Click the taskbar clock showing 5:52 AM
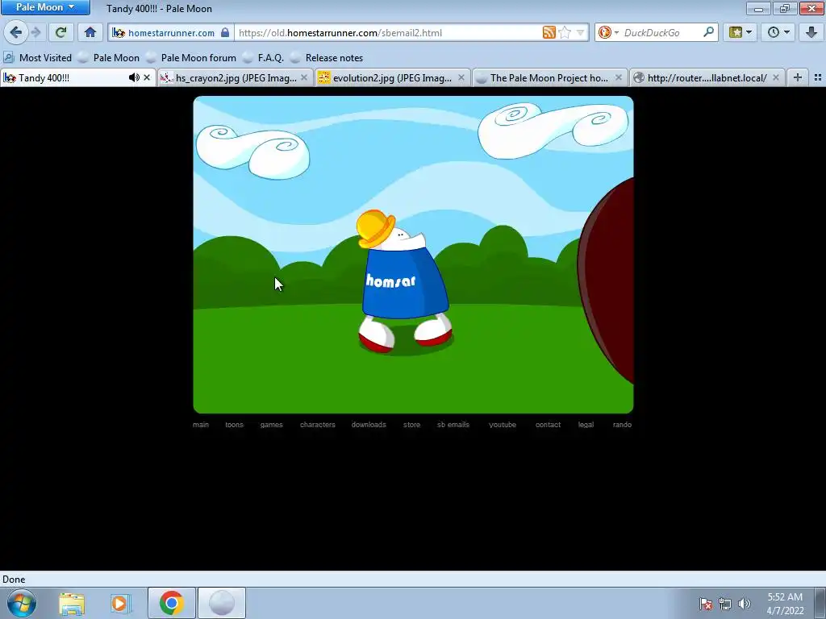The width and height of the screenshot is (826, 619). [785, 604]
